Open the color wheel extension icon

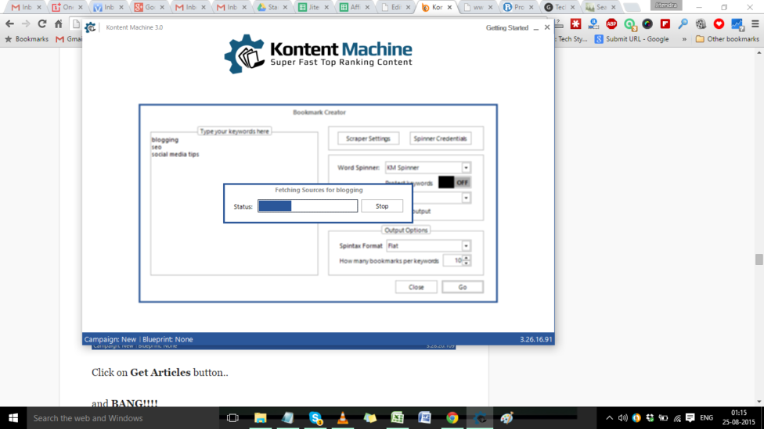click(x=647, y=23)
